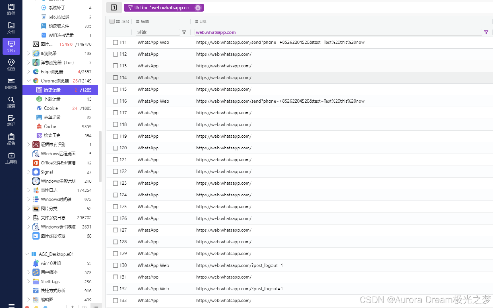Open the 时间线 (Timeline) sidebar section
The image size is (493, 308).
point(11,84)
